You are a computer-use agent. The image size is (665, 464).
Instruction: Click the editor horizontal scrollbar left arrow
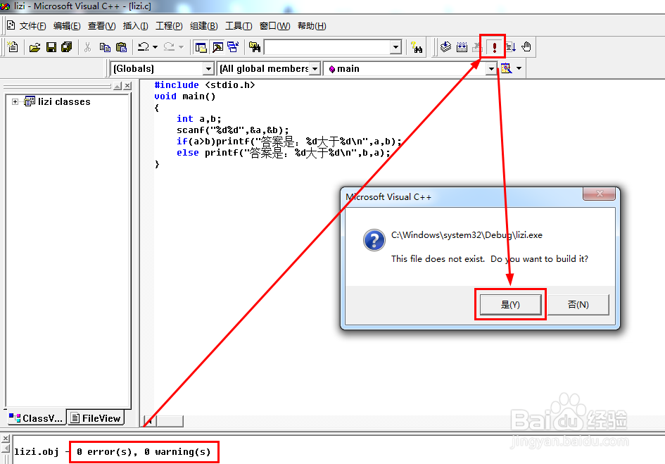[x=149, y=421]
